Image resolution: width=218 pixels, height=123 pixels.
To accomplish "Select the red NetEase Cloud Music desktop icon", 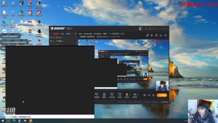I will click(x=39, y=13).
